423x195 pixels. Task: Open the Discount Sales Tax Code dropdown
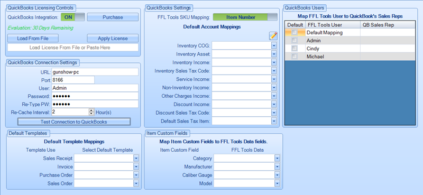274,113
